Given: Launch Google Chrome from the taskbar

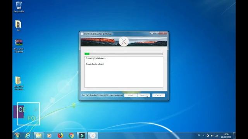Looking at the screenshot, I should coord(71,136).
